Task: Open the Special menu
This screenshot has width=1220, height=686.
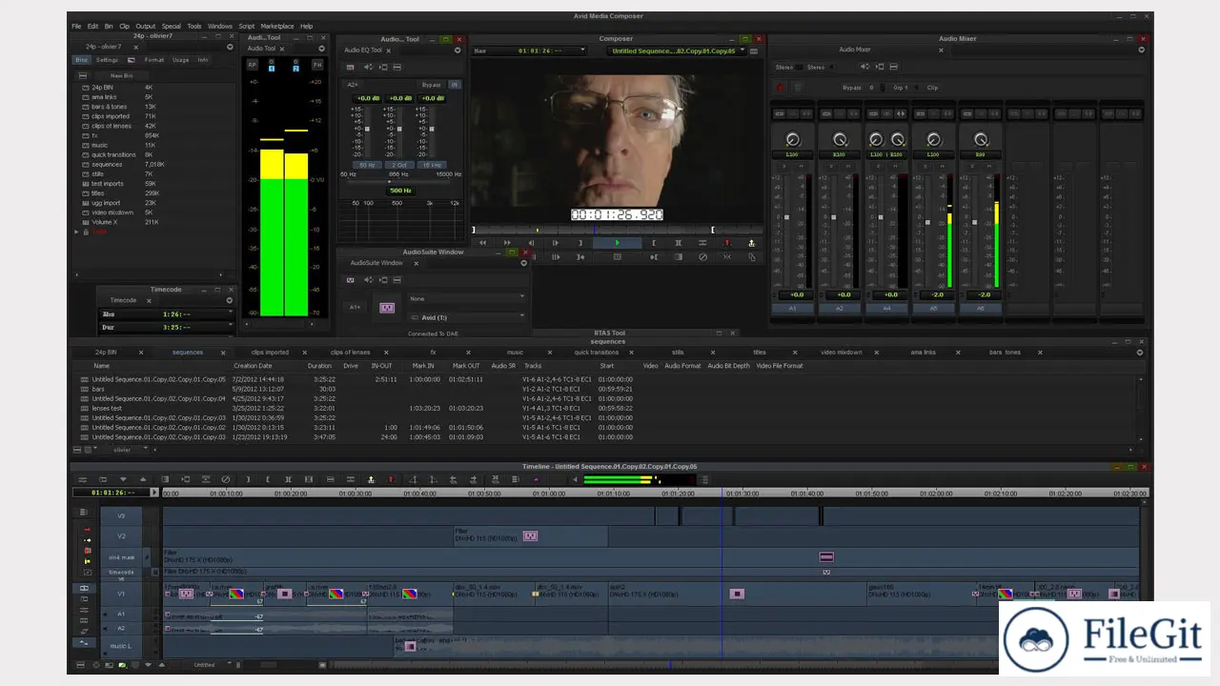Action: pyautogui.click(x=171, y=26)
